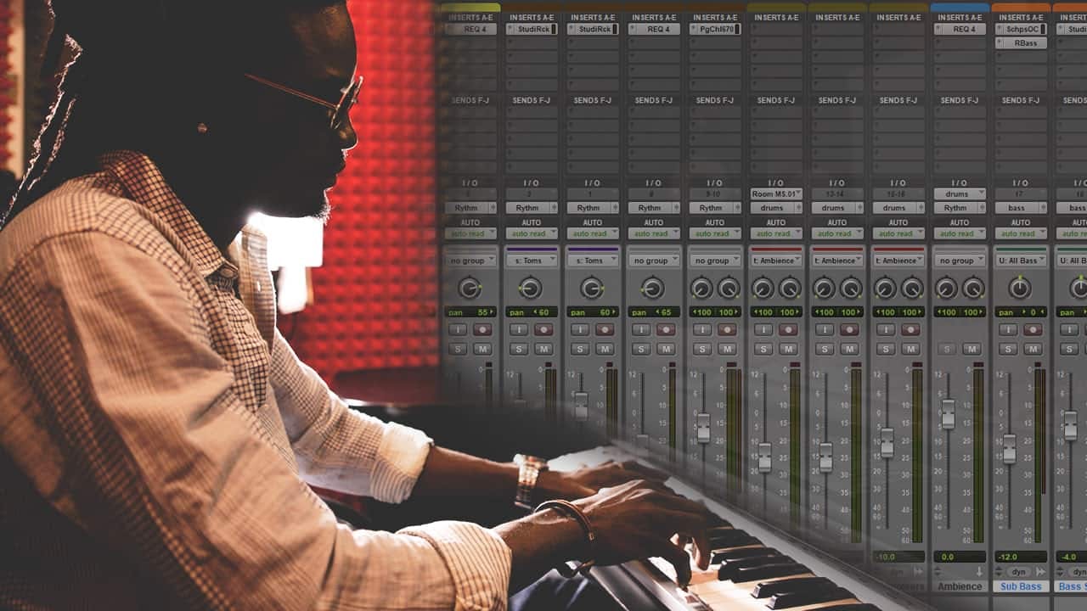Open the U: All Bass group dropdown
The image size is (1087, 611).
pyautogui.click(x=1021, y=261)
